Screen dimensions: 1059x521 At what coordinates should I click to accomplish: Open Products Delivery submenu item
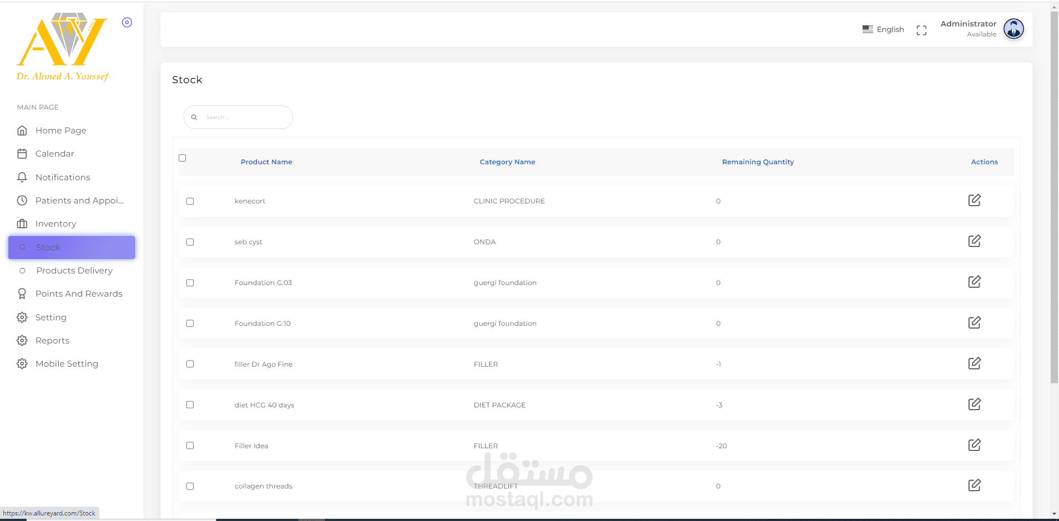coord(72,271)
